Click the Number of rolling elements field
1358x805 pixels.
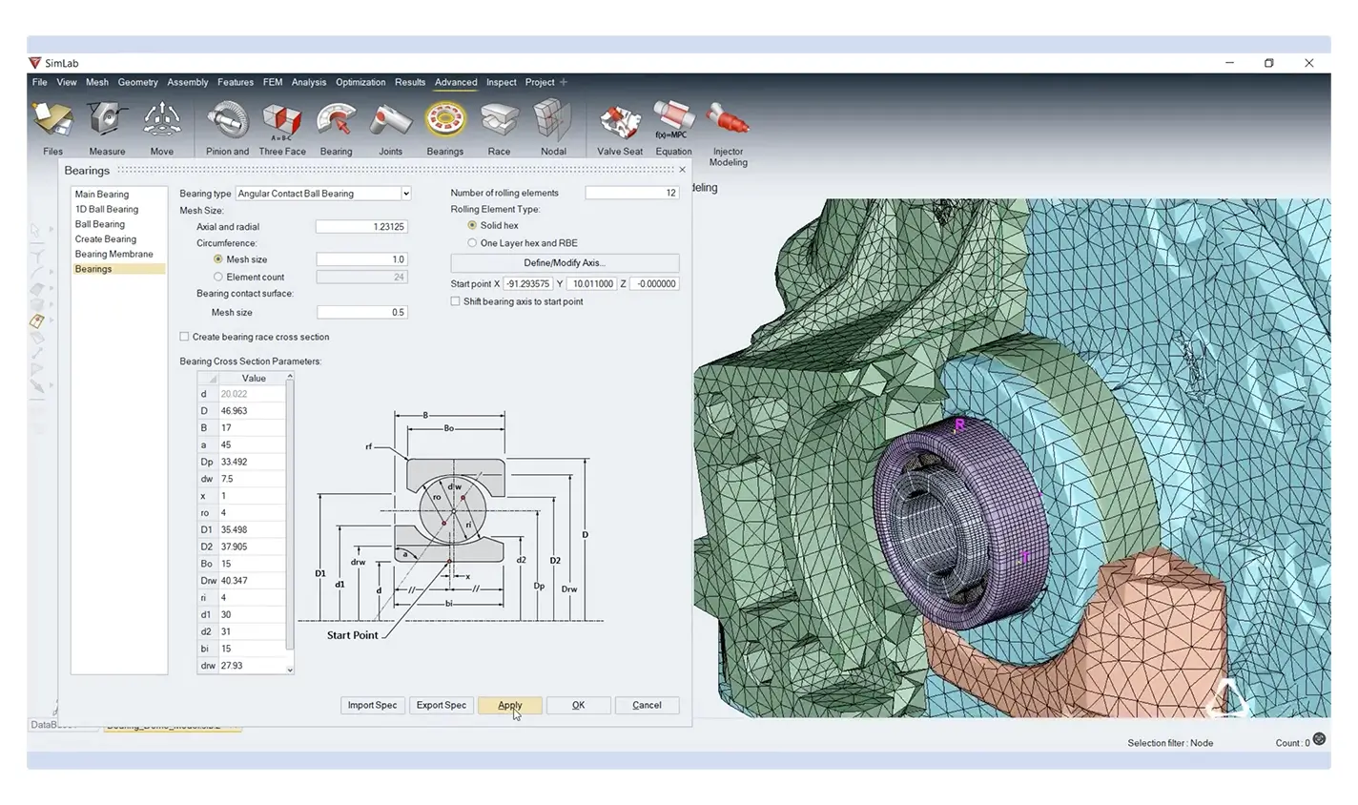pos(631,193)
